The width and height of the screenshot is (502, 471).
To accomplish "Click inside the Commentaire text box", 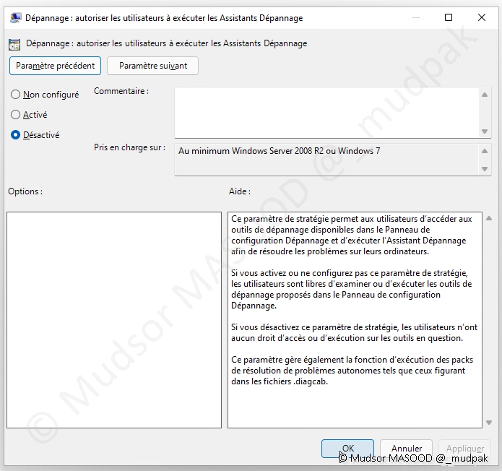I will coord(326,111).
